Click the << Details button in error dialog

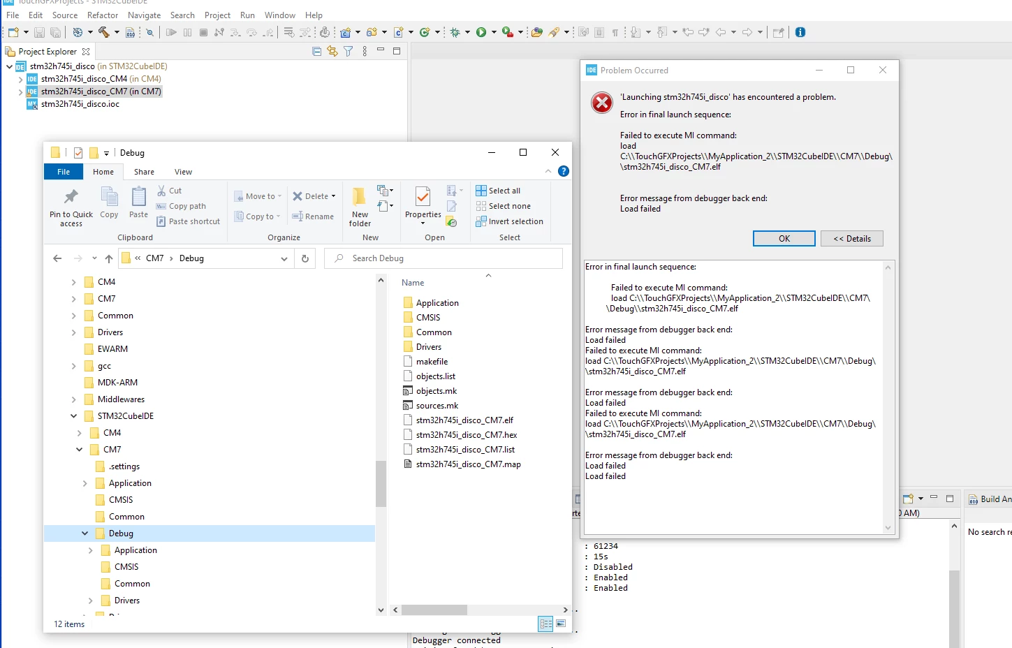(852, 239)
